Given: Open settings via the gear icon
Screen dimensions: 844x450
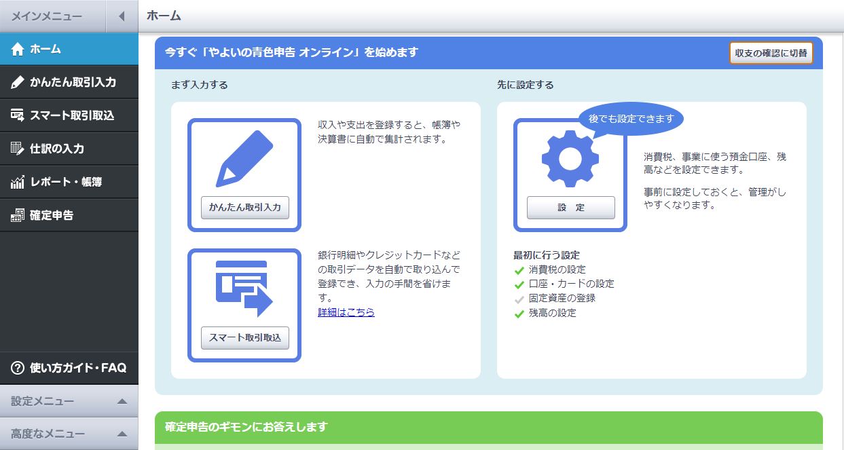Looking at the screenshot, I should pyautogui.click(x=570, y=156).
